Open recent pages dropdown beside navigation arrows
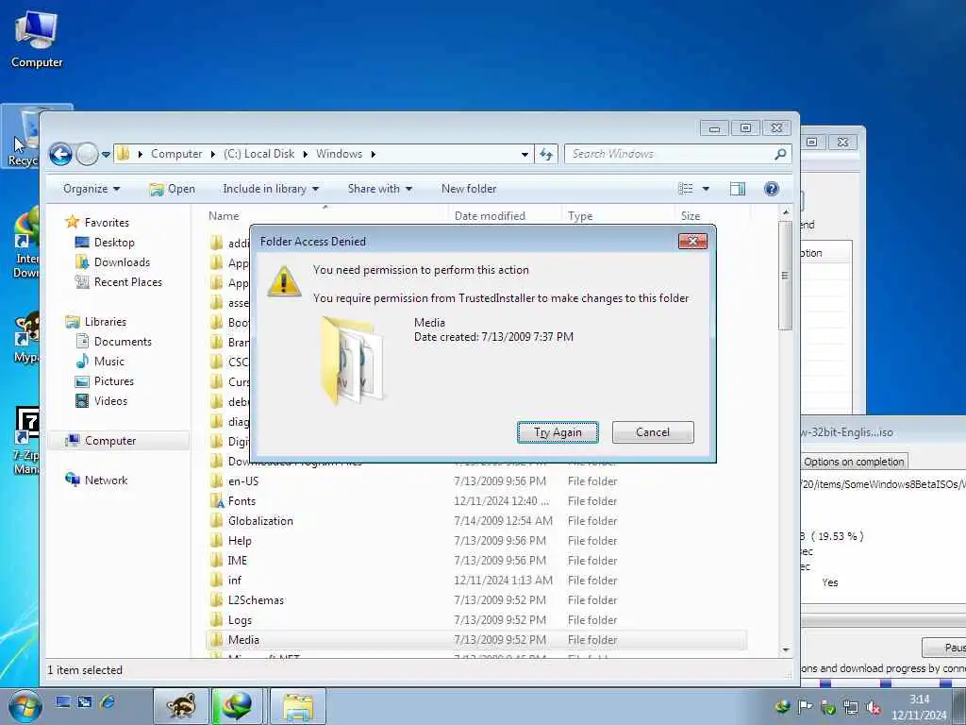 [x=106, y=154]
